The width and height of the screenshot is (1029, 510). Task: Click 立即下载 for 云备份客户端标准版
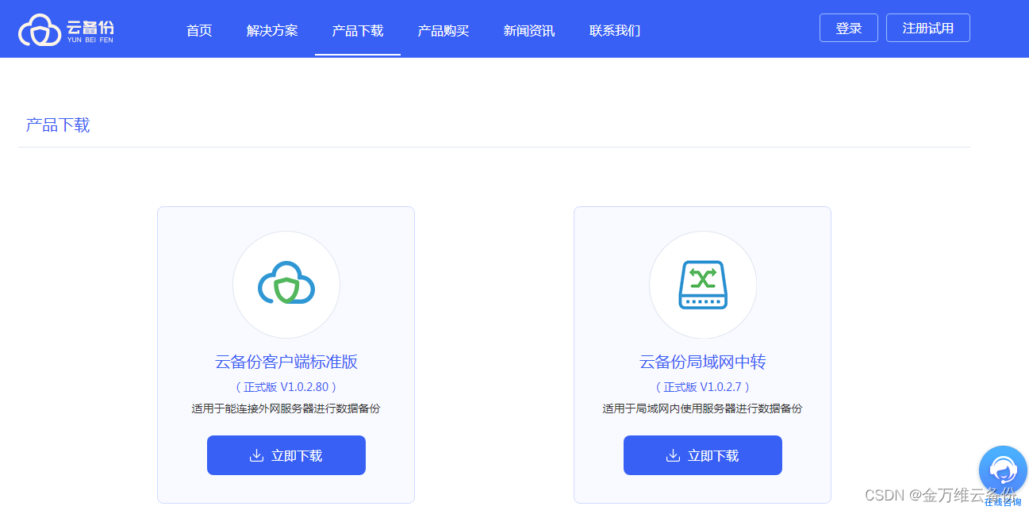click(286, 455)
